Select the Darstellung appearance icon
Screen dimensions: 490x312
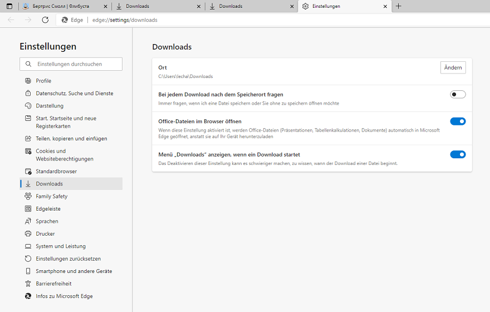(x=28, y=106)
